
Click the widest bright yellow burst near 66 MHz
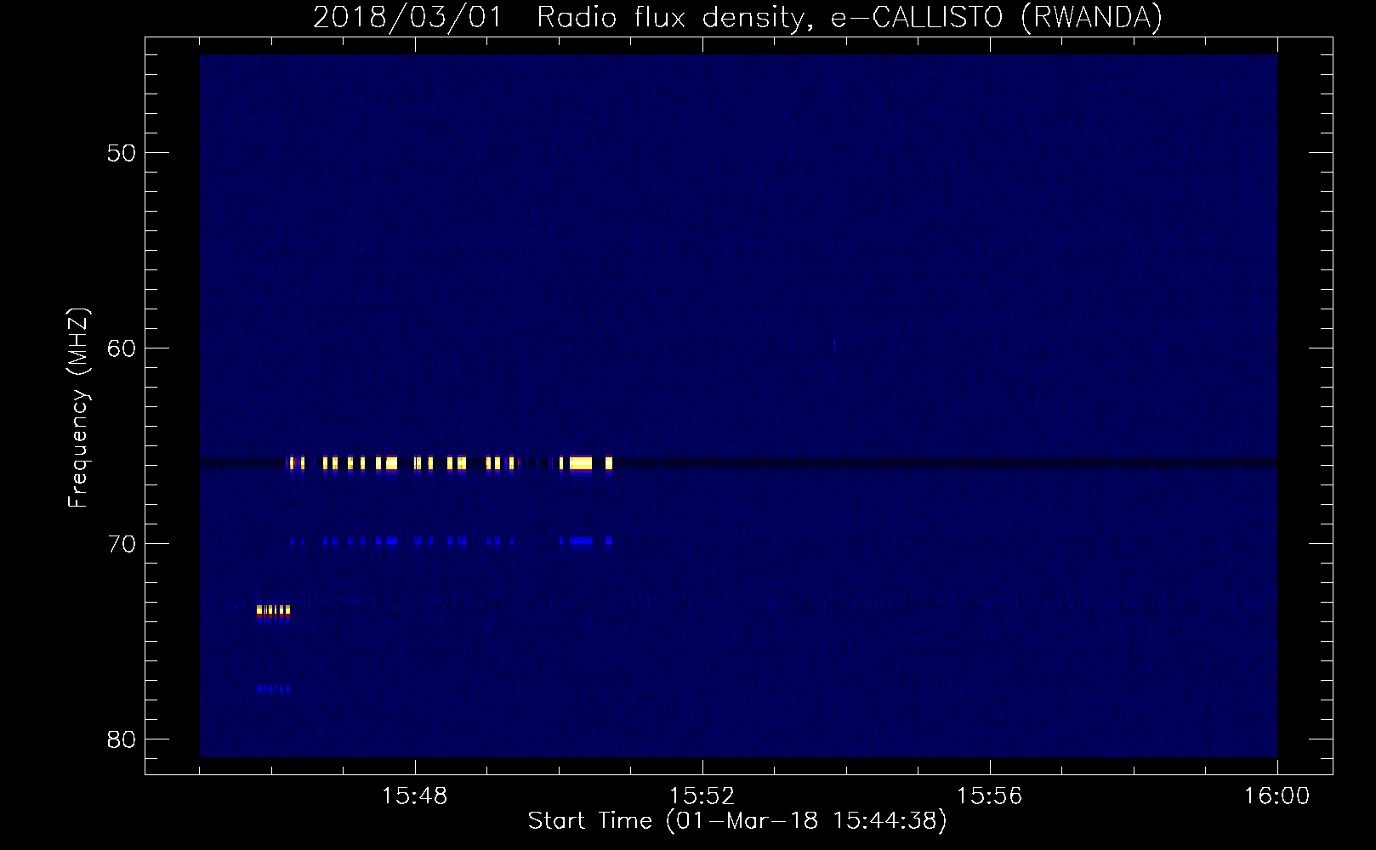(x=581, y=463)
